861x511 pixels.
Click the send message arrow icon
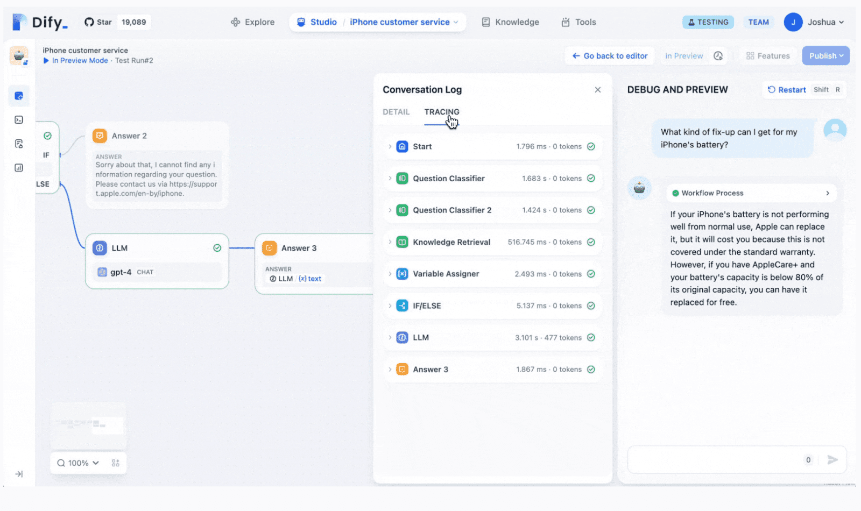[x=832, y=460]
